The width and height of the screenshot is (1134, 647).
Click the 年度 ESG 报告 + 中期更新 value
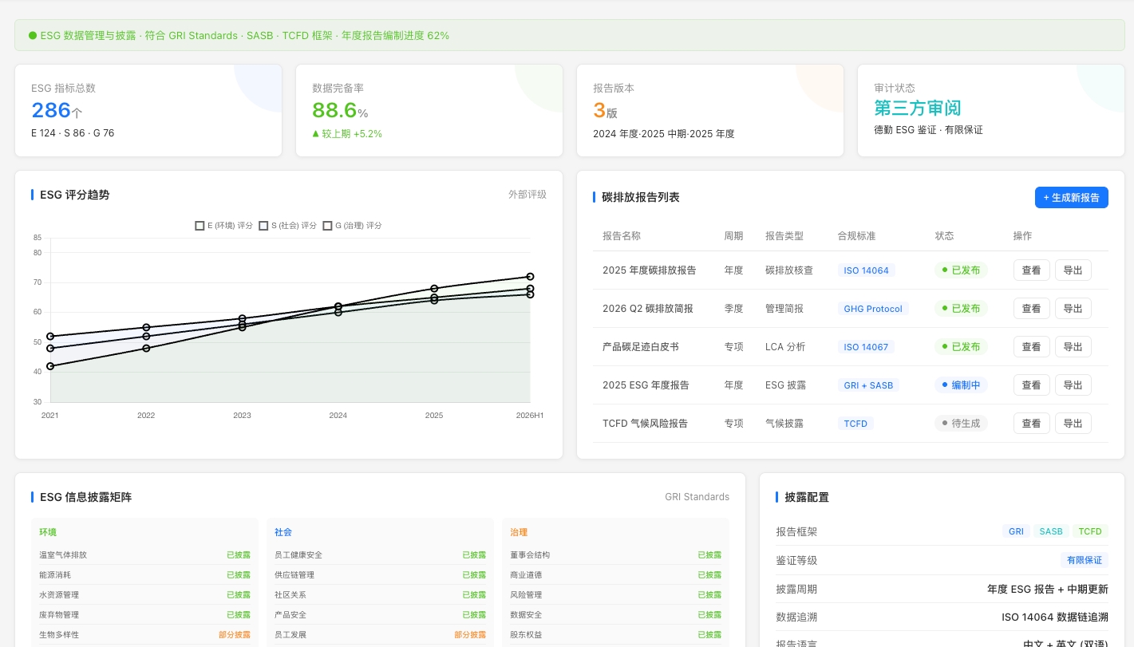click(1048, 589)
